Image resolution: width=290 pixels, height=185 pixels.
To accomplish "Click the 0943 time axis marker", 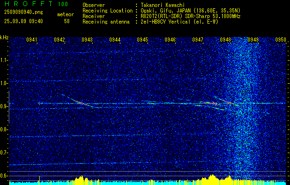I will [x=87, y=39].
